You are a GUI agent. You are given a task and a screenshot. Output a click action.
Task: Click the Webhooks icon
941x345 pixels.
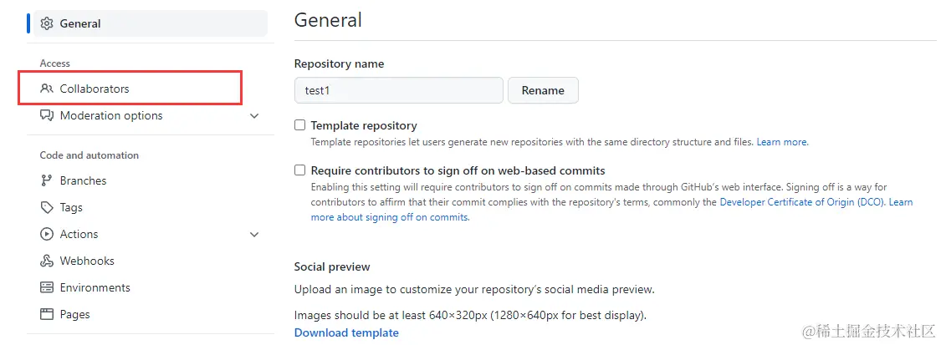tap(47, 261)
